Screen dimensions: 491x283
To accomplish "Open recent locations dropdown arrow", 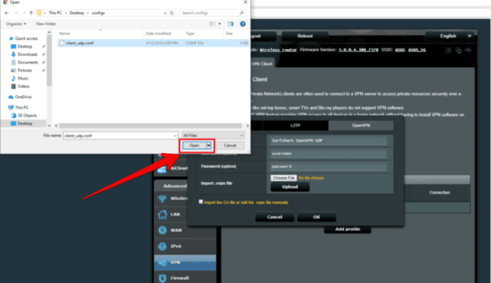I will (24, 13).
